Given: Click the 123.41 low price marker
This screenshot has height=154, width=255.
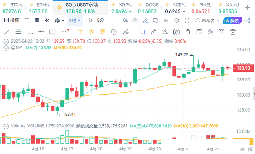Looking at the screenshot, I should [67, 115].
